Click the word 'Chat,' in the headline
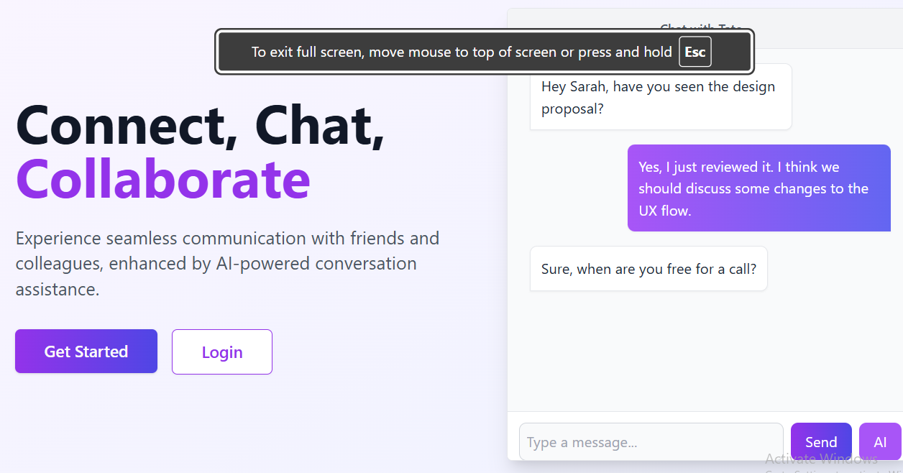The image size is (903, 473). click(320, 125)
